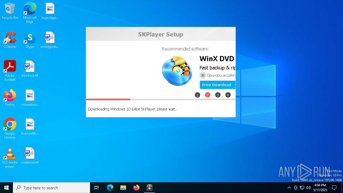The width and height of the screenshot is (343, 193).
Task: Select slide indicator 1
Action: 197,95
